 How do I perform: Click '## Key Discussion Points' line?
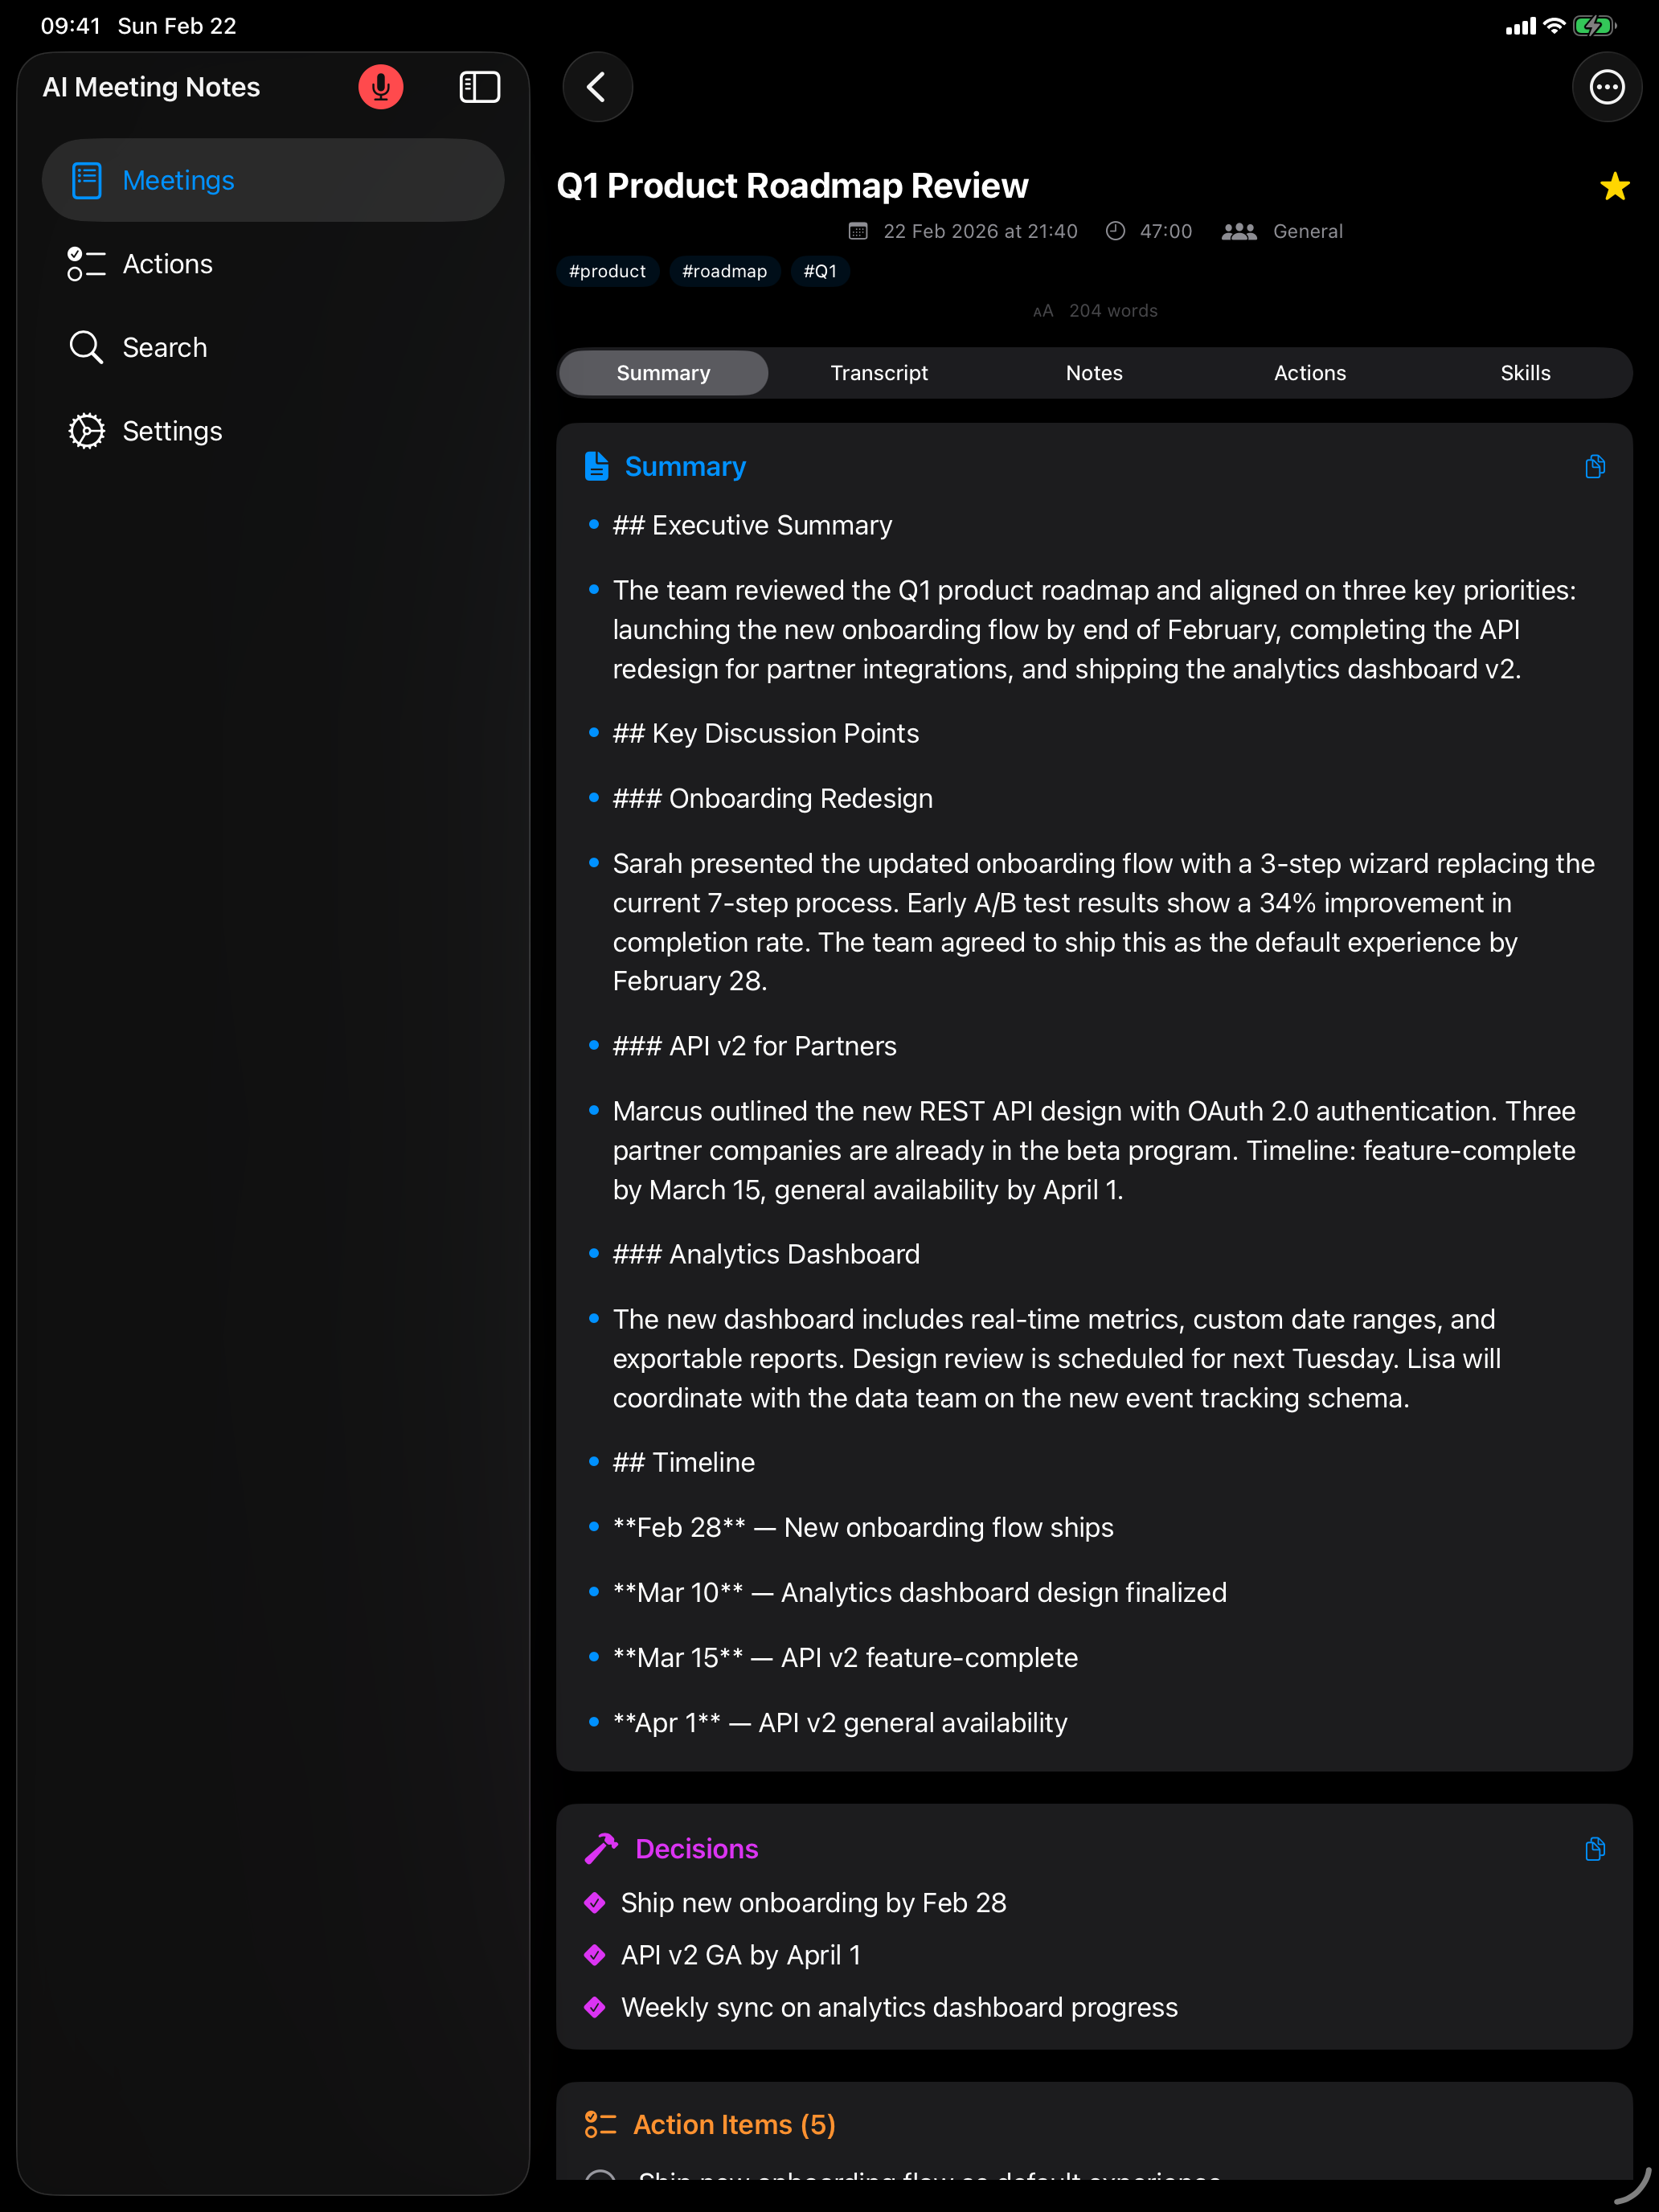pos(765,733)
